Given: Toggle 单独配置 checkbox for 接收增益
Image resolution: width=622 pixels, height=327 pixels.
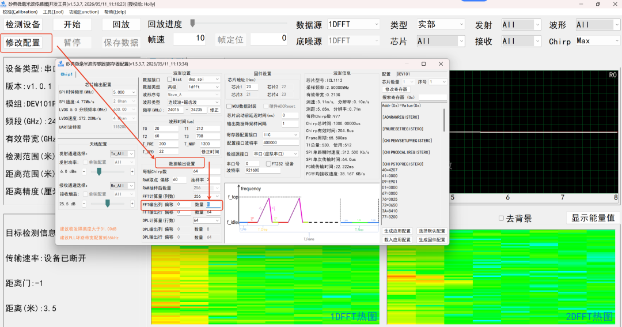Looking at the screenshot, I should (x=85, y=194).
